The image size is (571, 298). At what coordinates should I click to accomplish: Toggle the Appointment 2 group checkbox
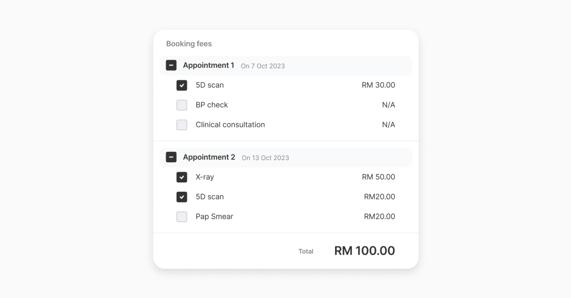[171, 157]
